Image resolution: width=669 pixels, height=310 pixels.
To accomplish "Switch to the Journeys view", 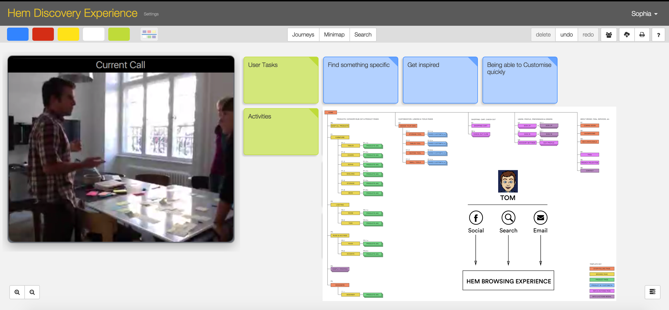I will pos(303,35).
